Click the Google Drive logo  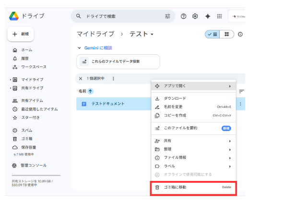click(x=14, y=16)
